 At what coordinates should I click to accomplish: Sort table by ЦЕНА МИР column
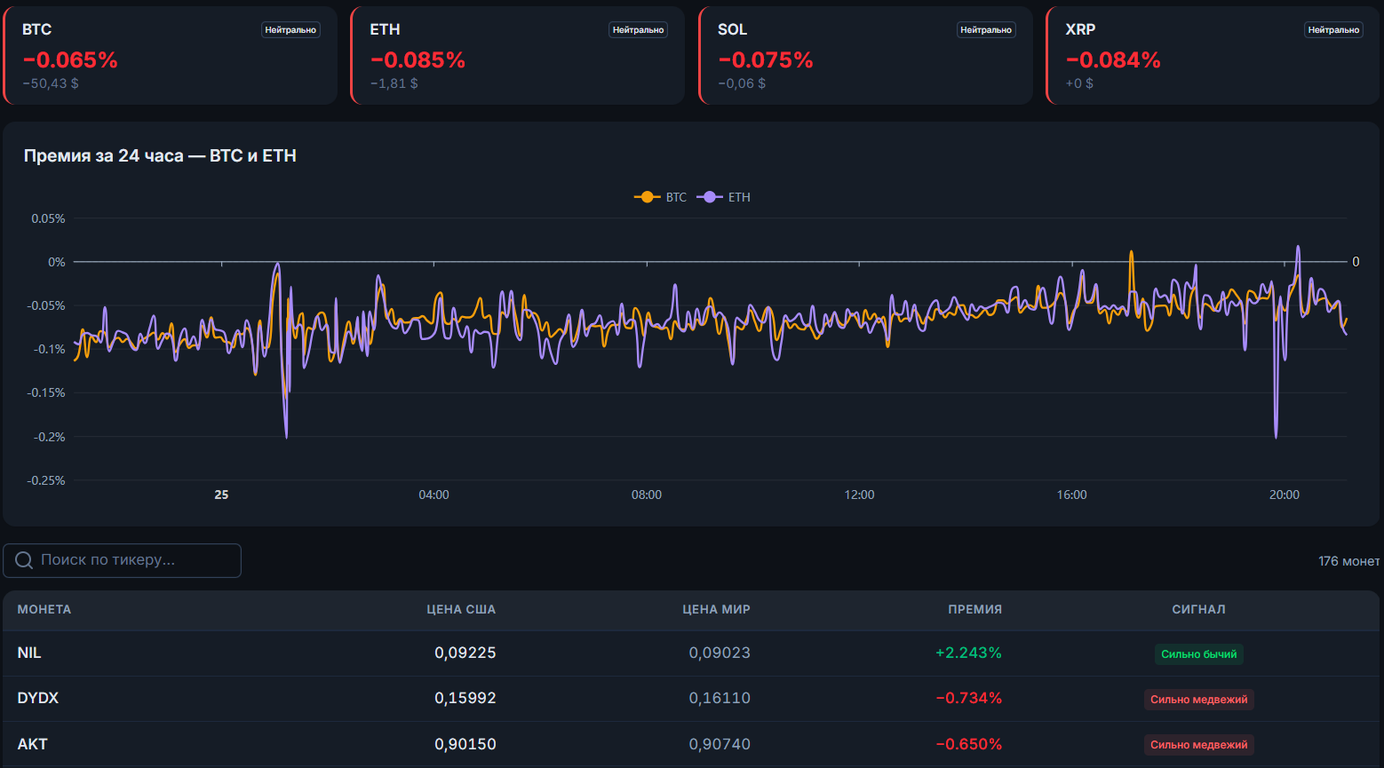coord(716,609)
